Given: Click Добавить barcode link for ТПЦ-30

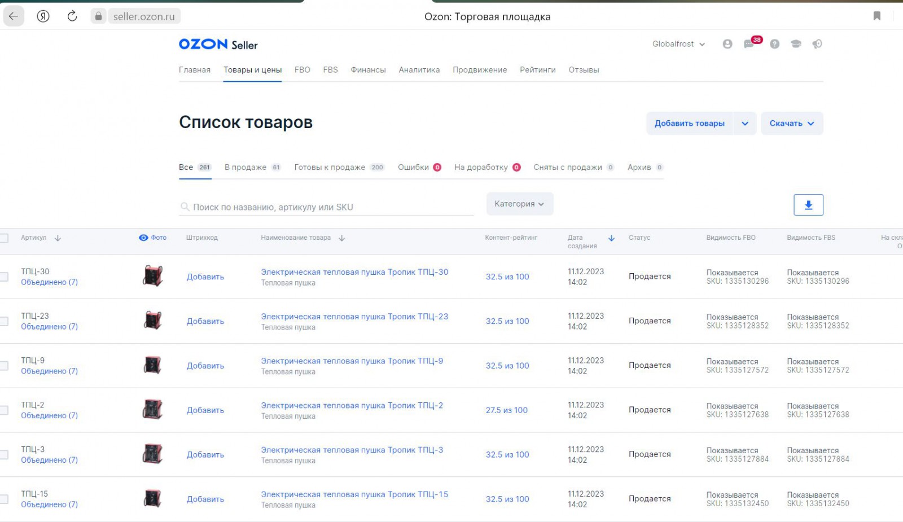Looking at the screenshot, I should tap(205, 277).
